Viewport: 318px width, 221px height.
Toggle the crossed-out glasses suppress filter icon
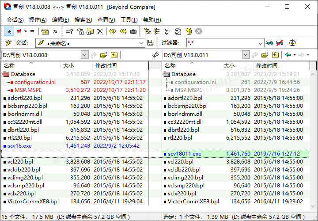click(x=280, y=43)
